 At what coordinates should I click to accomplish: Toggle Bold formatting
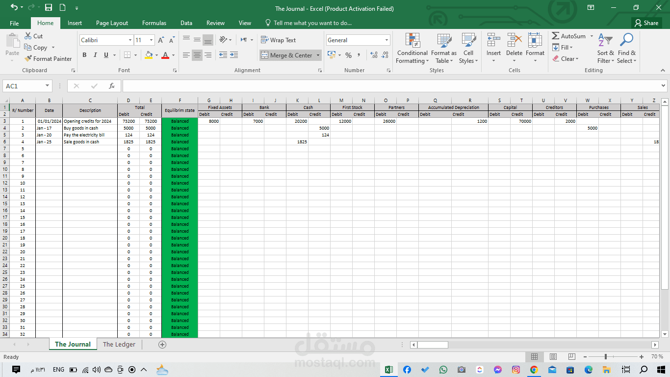84,55
